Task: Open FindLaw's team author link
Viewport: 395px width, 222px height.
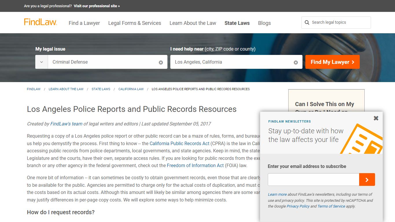Action: pyautogui.click(x=66, y=124)
